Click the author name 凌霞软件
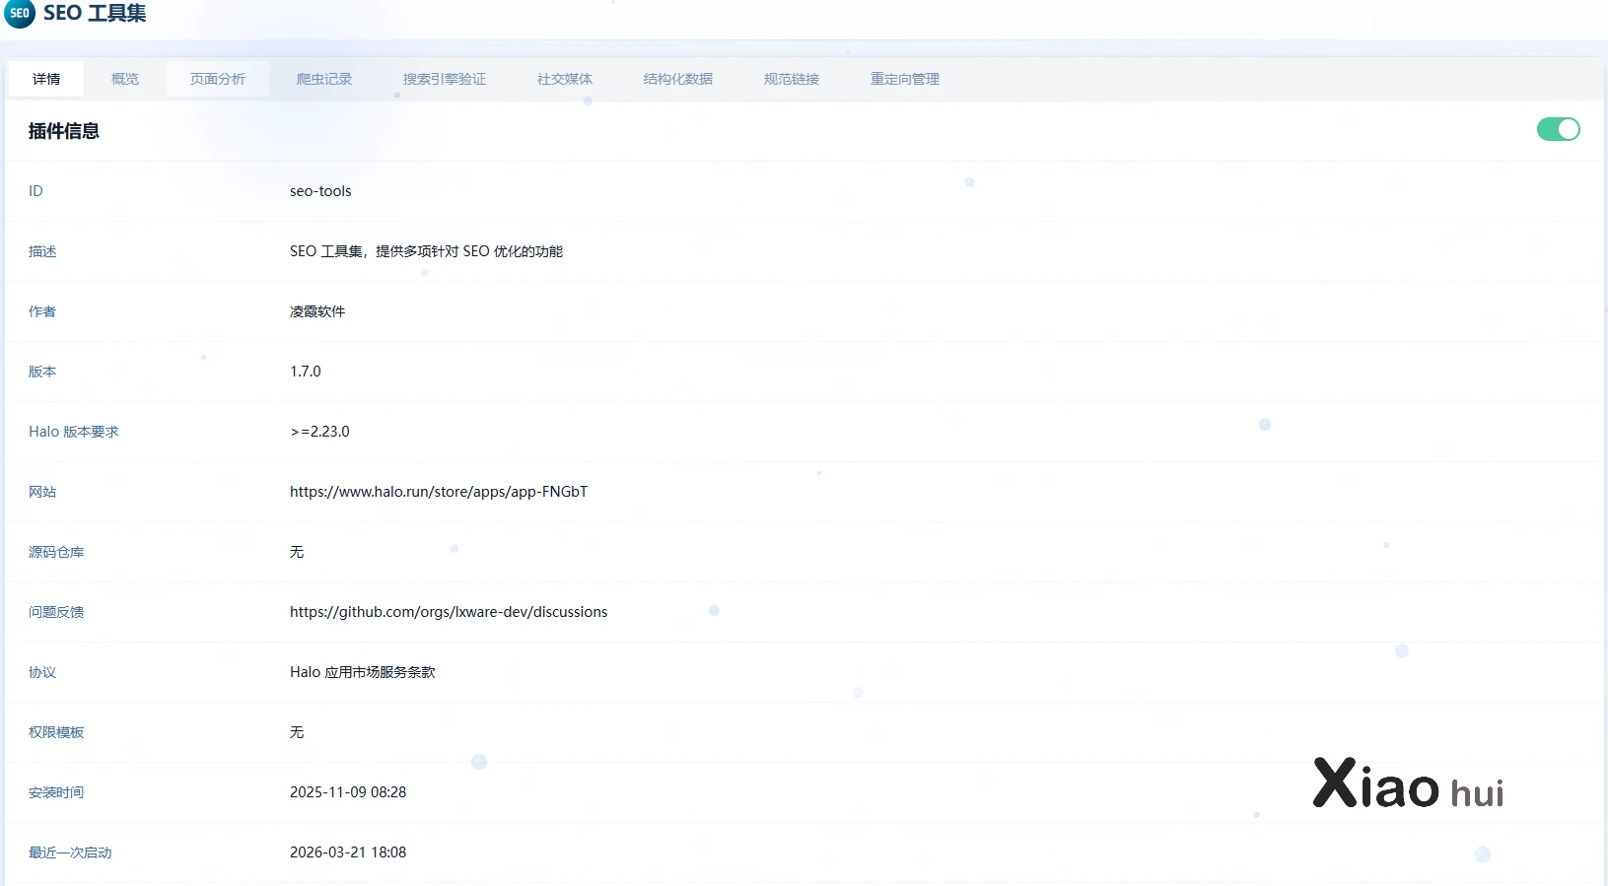 click(x=317, y=311)
